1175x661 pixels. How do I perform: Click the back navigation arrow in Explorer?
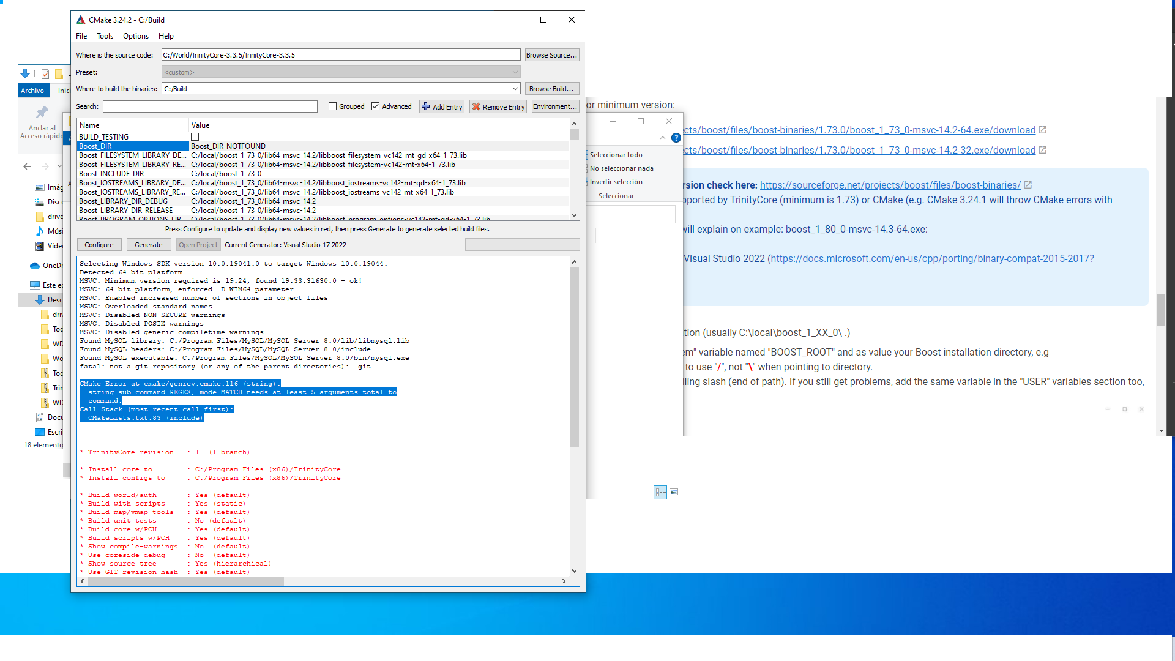[27, 166]
